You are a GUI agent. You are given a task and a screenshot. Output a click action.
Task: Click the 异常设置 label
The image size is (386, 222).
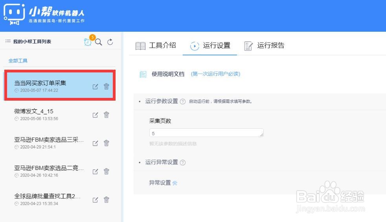(x=160, y=183)
